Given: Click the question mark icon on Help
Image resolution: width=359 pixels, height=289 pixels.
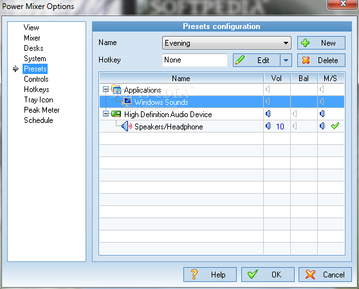Looking at the screenshot, I should pos(194,274).
